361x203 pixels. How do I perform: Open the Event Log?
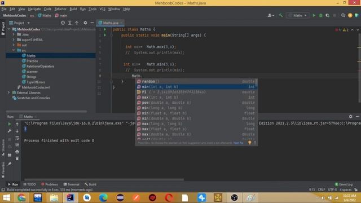click(x=344, y=184)
